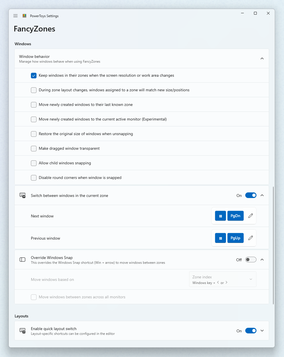Image resolution: width=284 pixels, height=357 pixels.
Task: Click the pencil icon to edit Next window shortcut
Action: click(x=250, y=216)
